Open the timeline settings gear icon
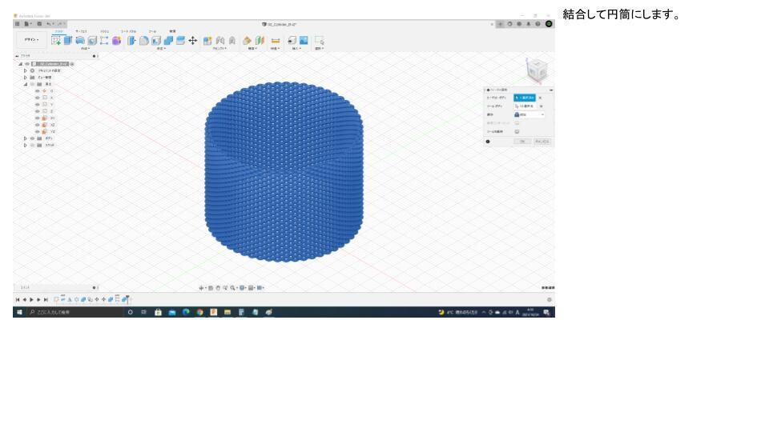This screenshot has height=432, width=769. click(x=550, y=299)
